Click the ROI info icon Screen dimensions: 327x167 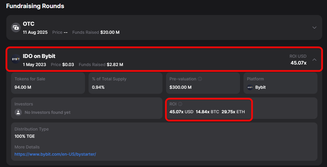pyautogui.click(x=180, y=104)
